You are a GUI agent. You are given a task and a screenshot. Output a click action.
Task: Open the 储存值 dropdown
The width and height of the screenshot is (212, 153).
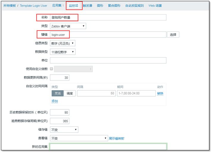[64, 130]
